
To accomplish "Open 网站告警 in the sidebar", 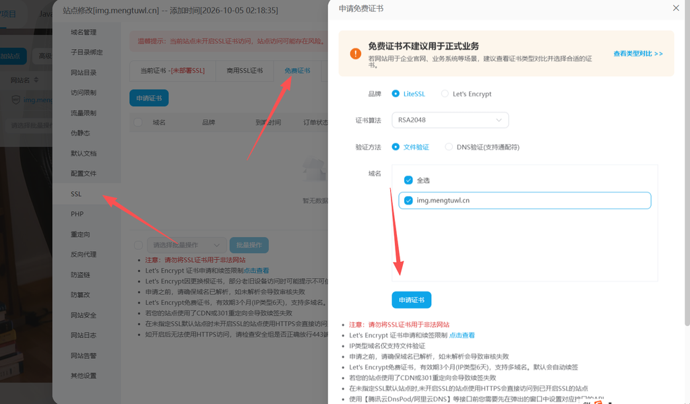I will [x=84, y=356].
